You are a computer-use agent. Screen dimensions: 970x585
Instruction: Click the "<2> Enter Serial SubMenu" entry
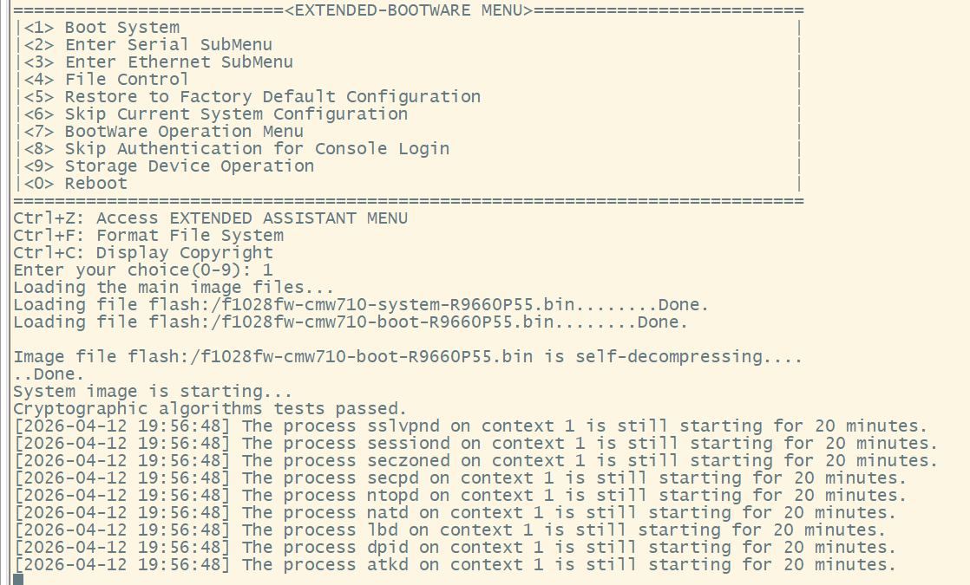(x=147, y=45)
